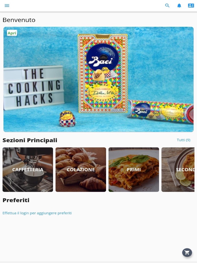
Task: Click the Sezioni Principali heading
Action: click(30, 140)
